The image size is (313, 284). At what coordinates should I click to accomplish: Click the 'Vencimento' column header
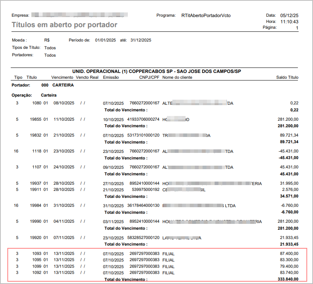coord(62,77)
